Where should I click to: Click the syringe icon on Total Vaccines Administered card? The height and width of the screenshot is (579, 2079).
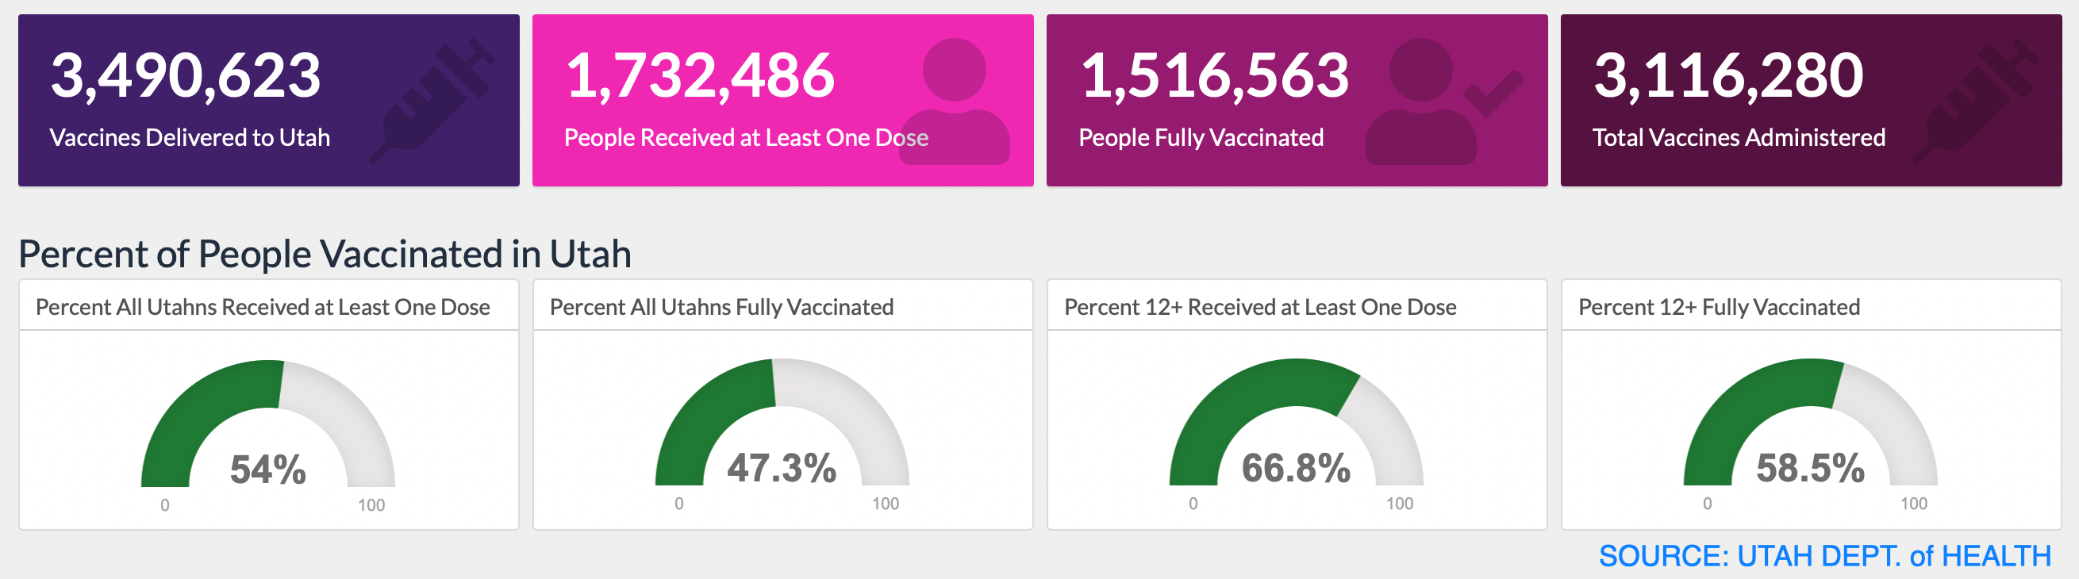coord(1975,101)
